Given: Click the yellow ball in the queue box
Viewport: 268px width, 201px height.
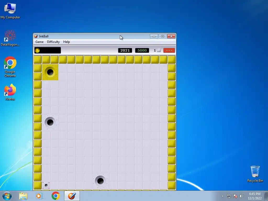Looking at the screenshot, I should tap(37, 51).
